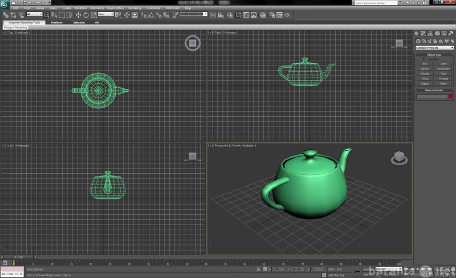Expand the ribbon minimize options button

click(97, 22)
